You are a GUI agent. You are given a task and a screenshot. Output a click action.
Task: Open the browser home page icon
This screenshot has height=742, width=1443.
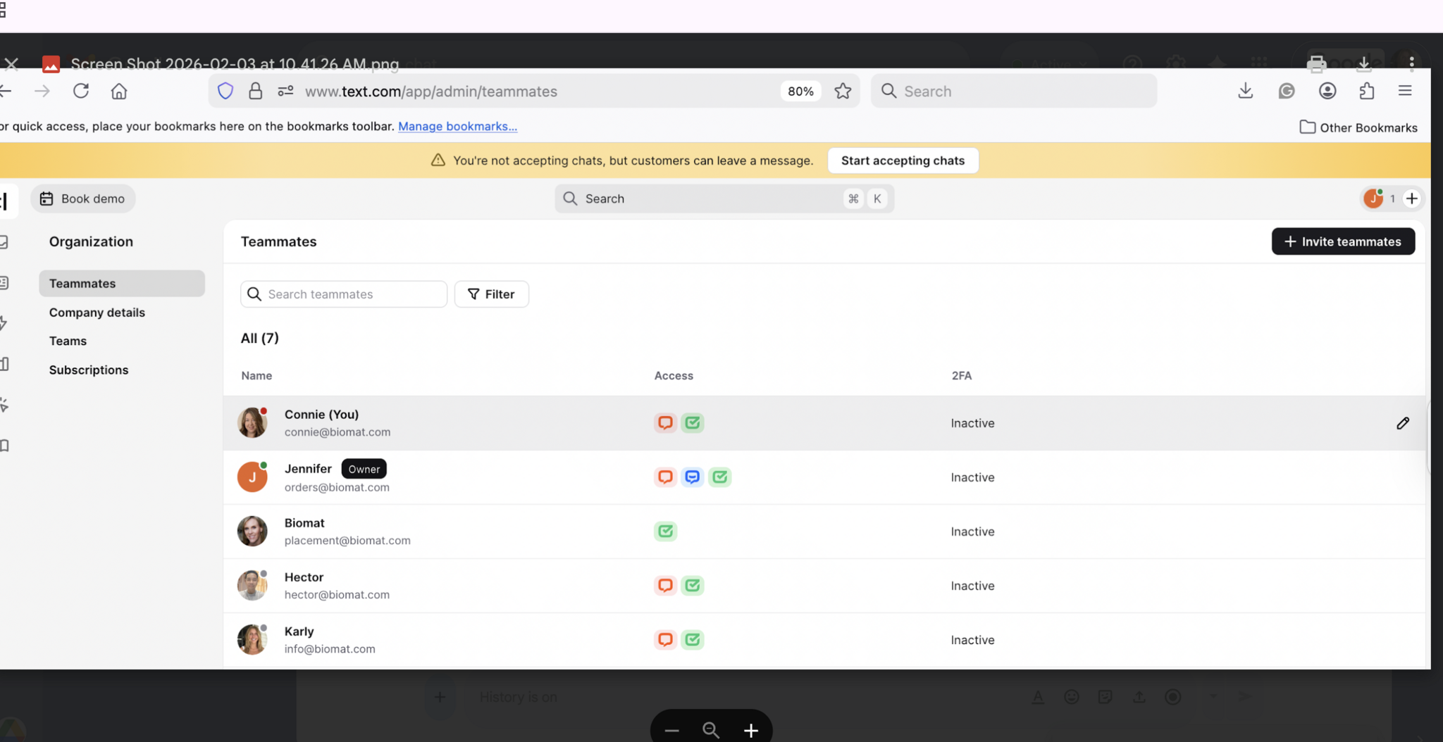pos(119,91)
